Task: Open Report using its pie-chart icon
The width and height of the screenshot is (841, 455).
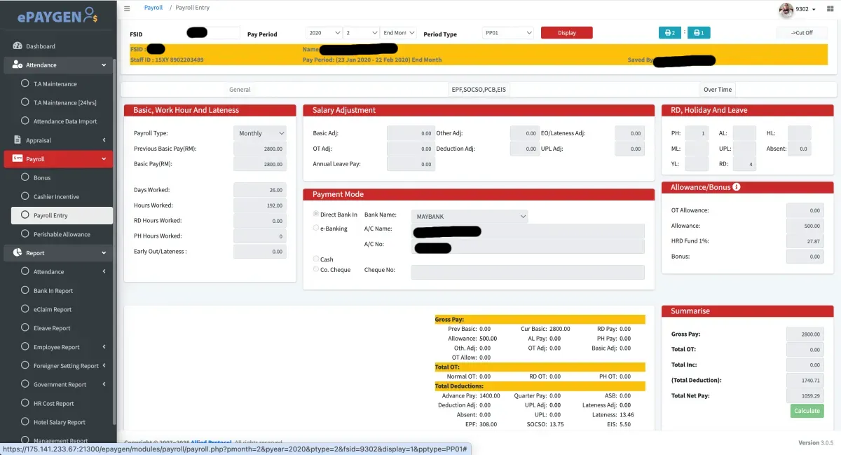Action: click(x=16, y=252)
